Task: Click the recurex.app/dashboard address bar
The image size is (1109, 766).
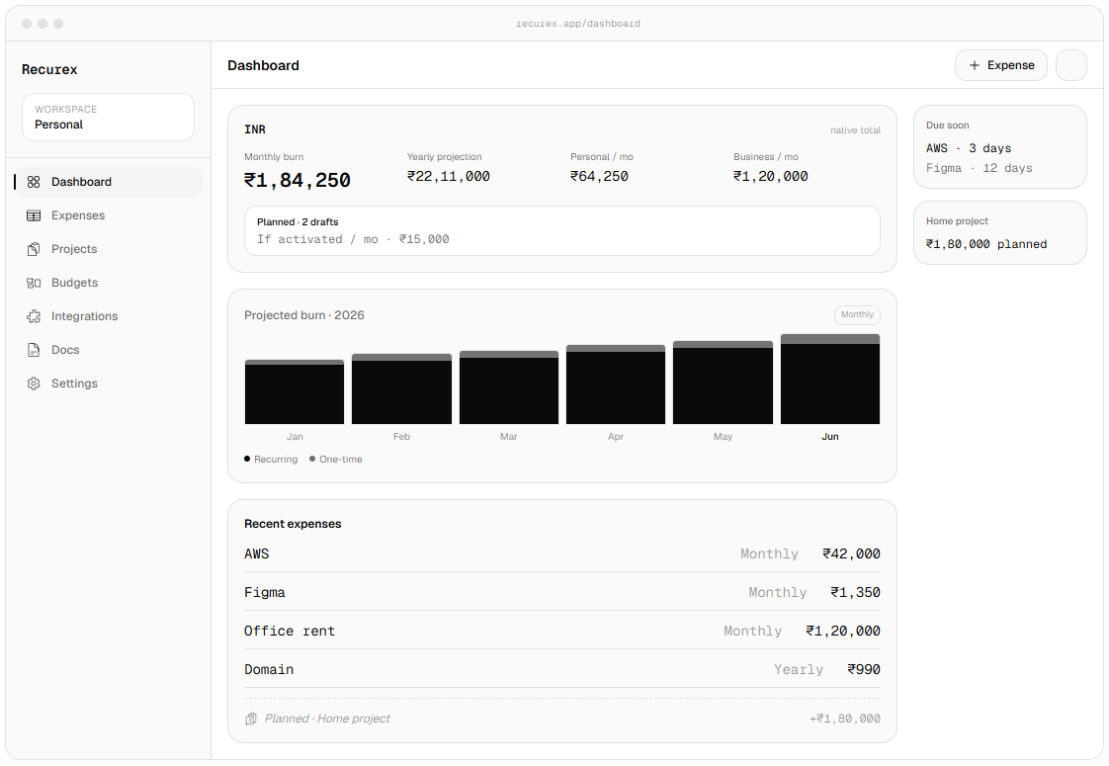Action: click(578, 24)
